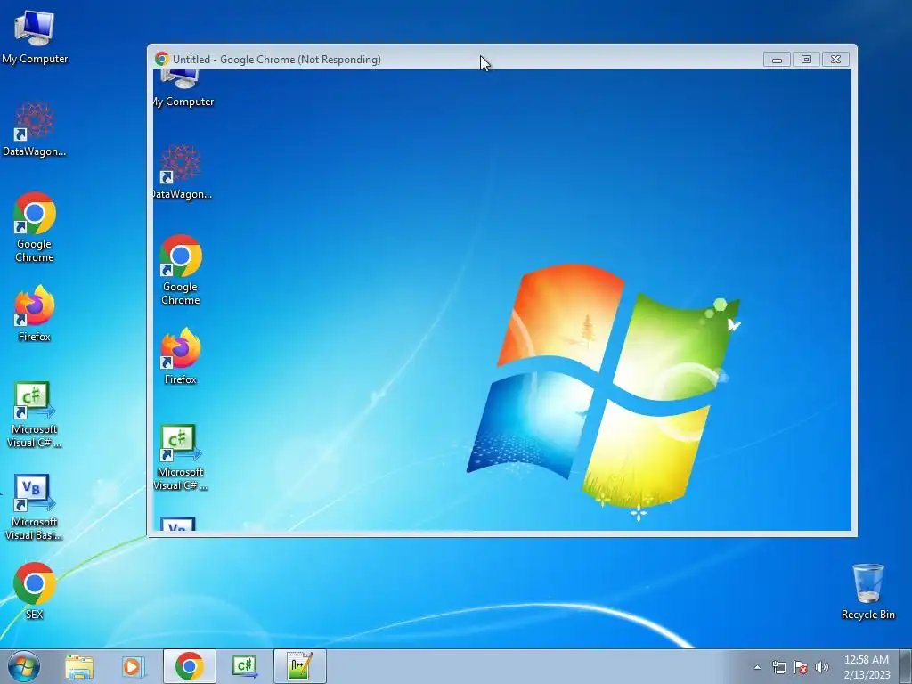
Task: Open the volume speaker tray icon
Action: coord(822,667)
